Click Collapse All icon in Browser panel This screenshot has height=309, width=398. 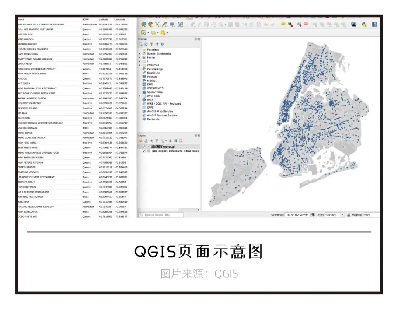click(157, 44)
